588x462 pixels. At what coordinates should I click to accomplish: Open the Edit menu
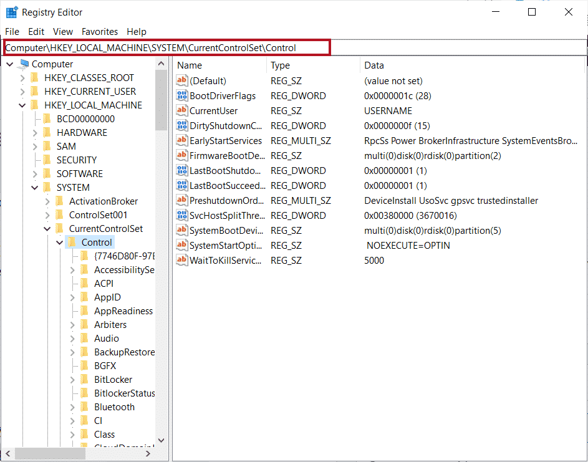pyautogui.click(x=36, y=32)
